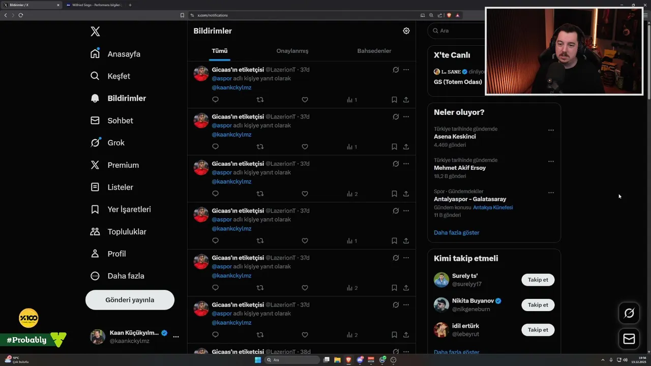Go to Anasayfa home page
651x366 pixels.
[115, 54]
